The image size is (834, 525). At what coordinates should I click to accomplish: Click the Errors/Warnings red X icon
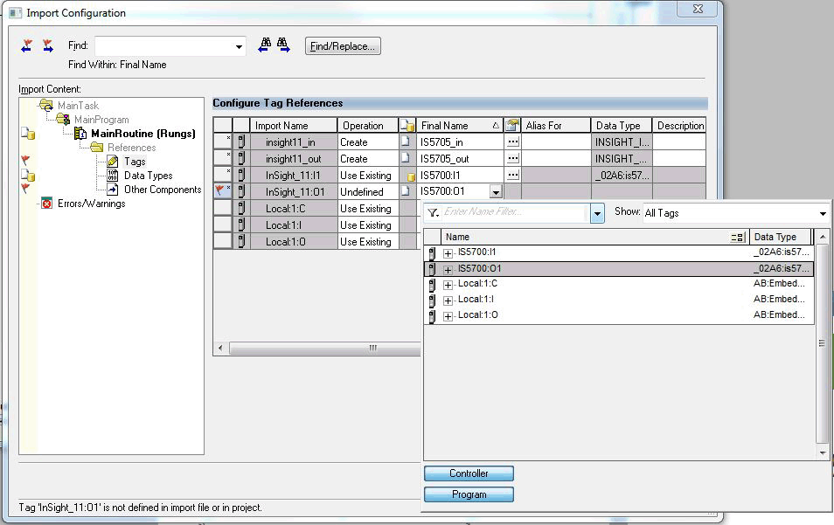46,204
